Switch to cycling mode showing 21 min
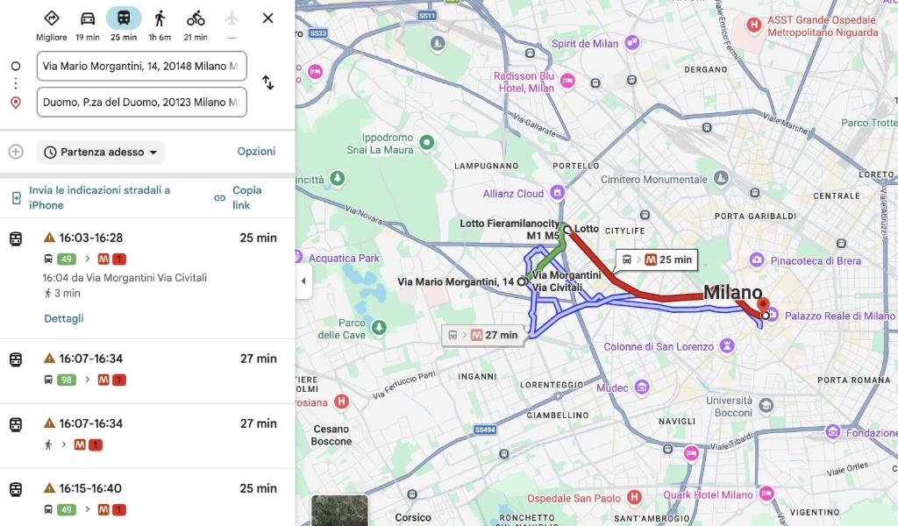Screen dimensions: 898x526 (x=196, y=25)
